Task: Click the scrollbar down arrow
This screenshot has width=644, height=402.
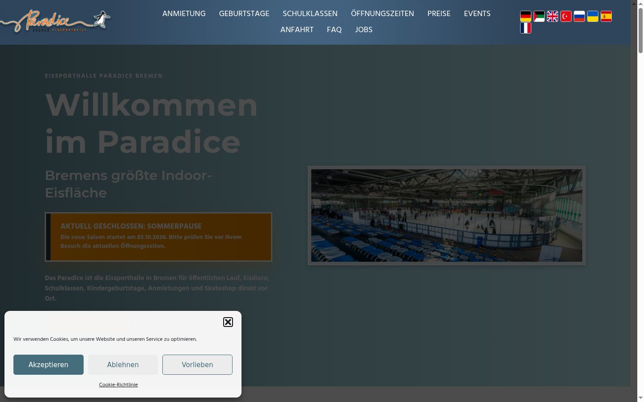Action: point(641,398)
